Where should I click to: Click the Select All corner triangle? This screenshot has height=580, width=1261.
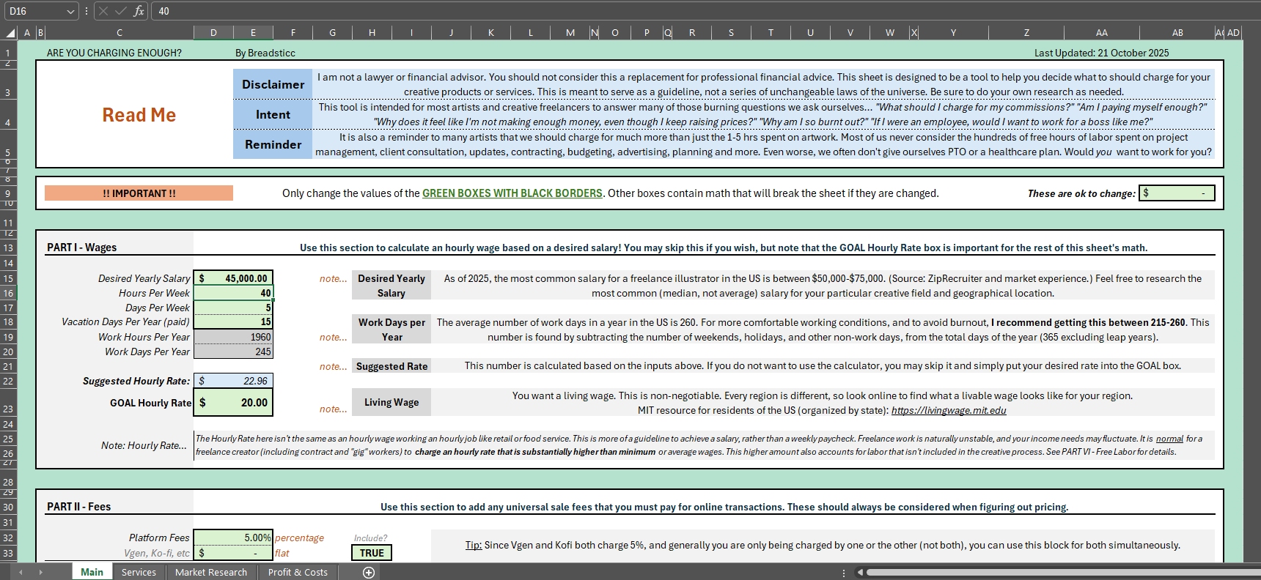(10, 33)
